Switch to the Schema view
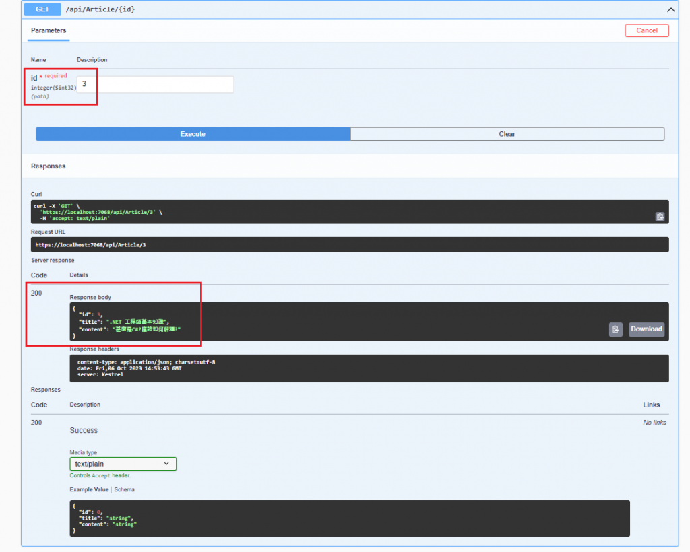Viewport: 690px width, 552px height. [125, 489]
